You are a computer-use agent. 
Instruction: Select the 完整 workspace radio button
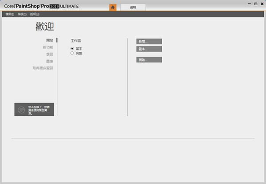pyautogui.click(x=72, y=53)
